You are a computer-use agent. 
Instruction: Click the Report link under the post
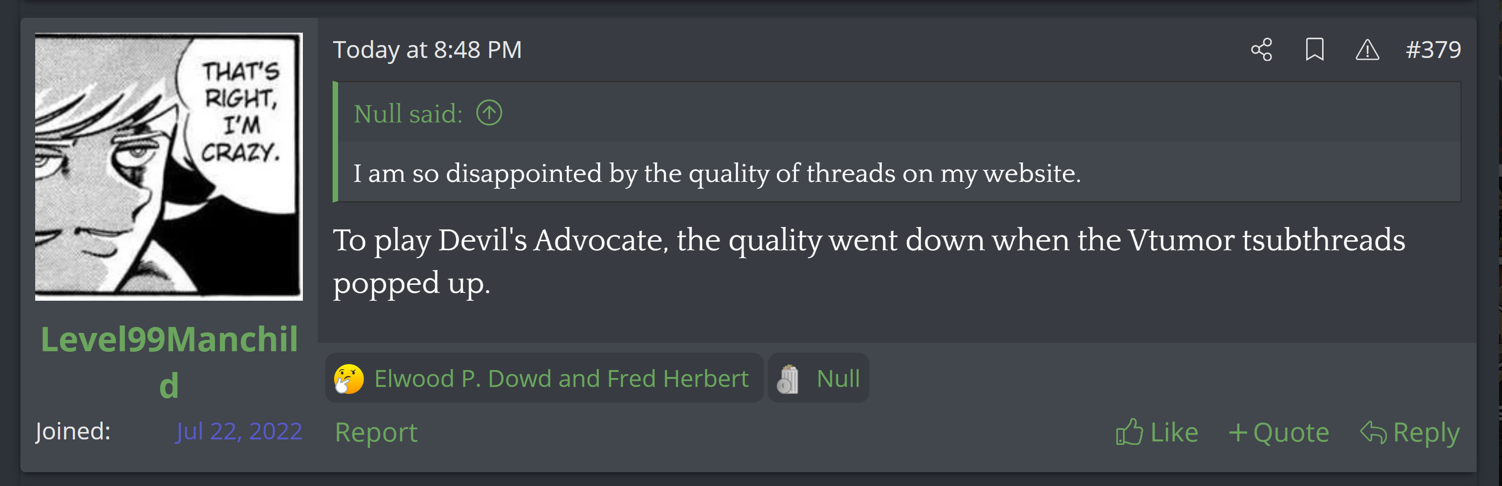(x=376, y=432)
